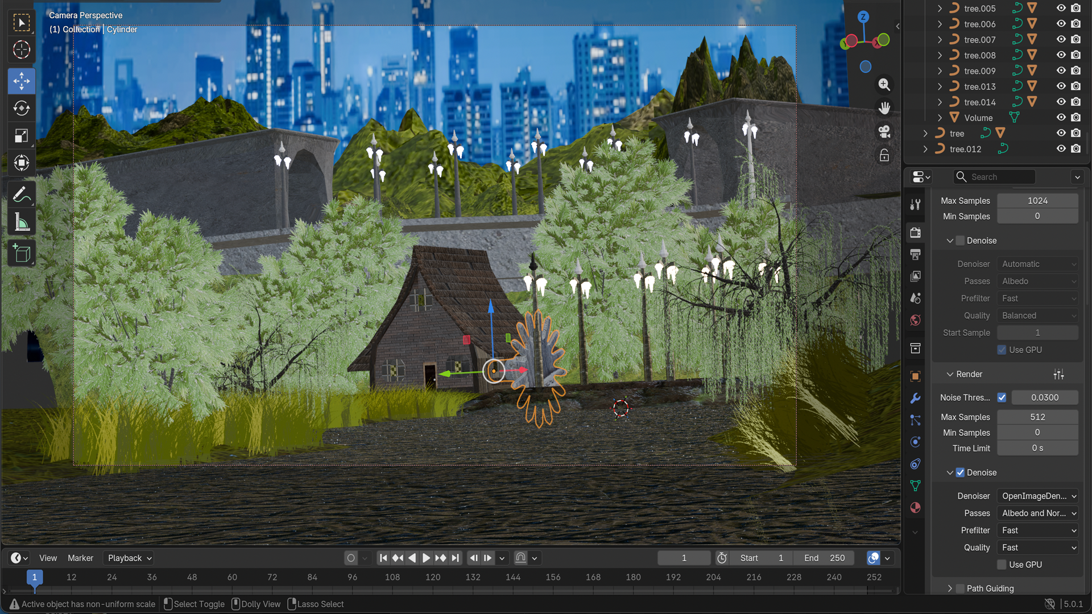Choose the Annotate pencil tool
The height and width of the screenshot is (614, 1092).
22,195
